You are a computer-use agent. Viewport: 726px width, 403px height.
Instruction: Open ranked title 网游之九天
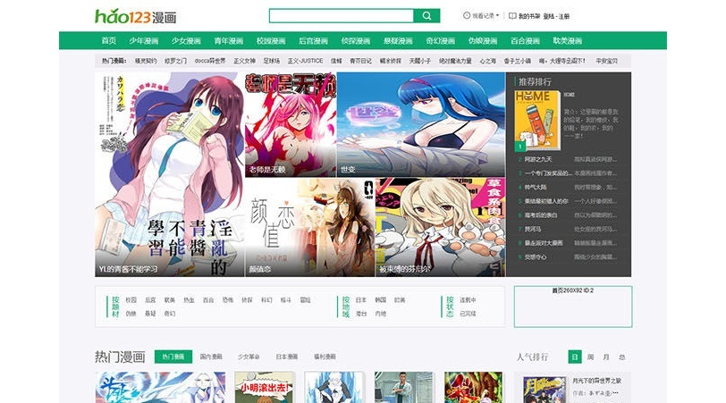538,159
